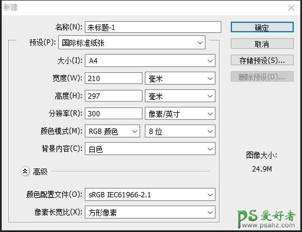
Task: Open the 高度 unit dropdown 毫米
Action: click(180, 96)
